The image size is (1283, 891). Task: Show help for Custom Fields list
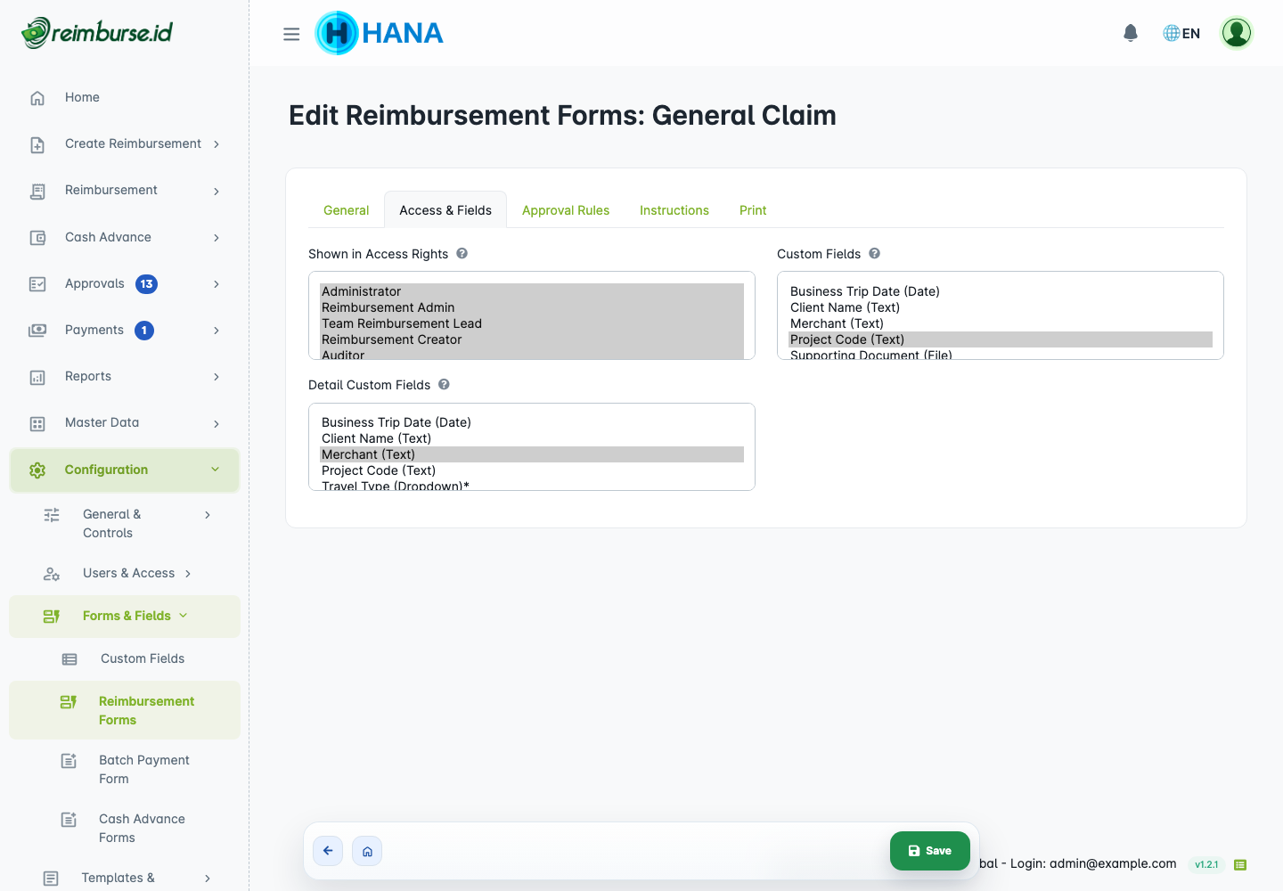point(874,253)
